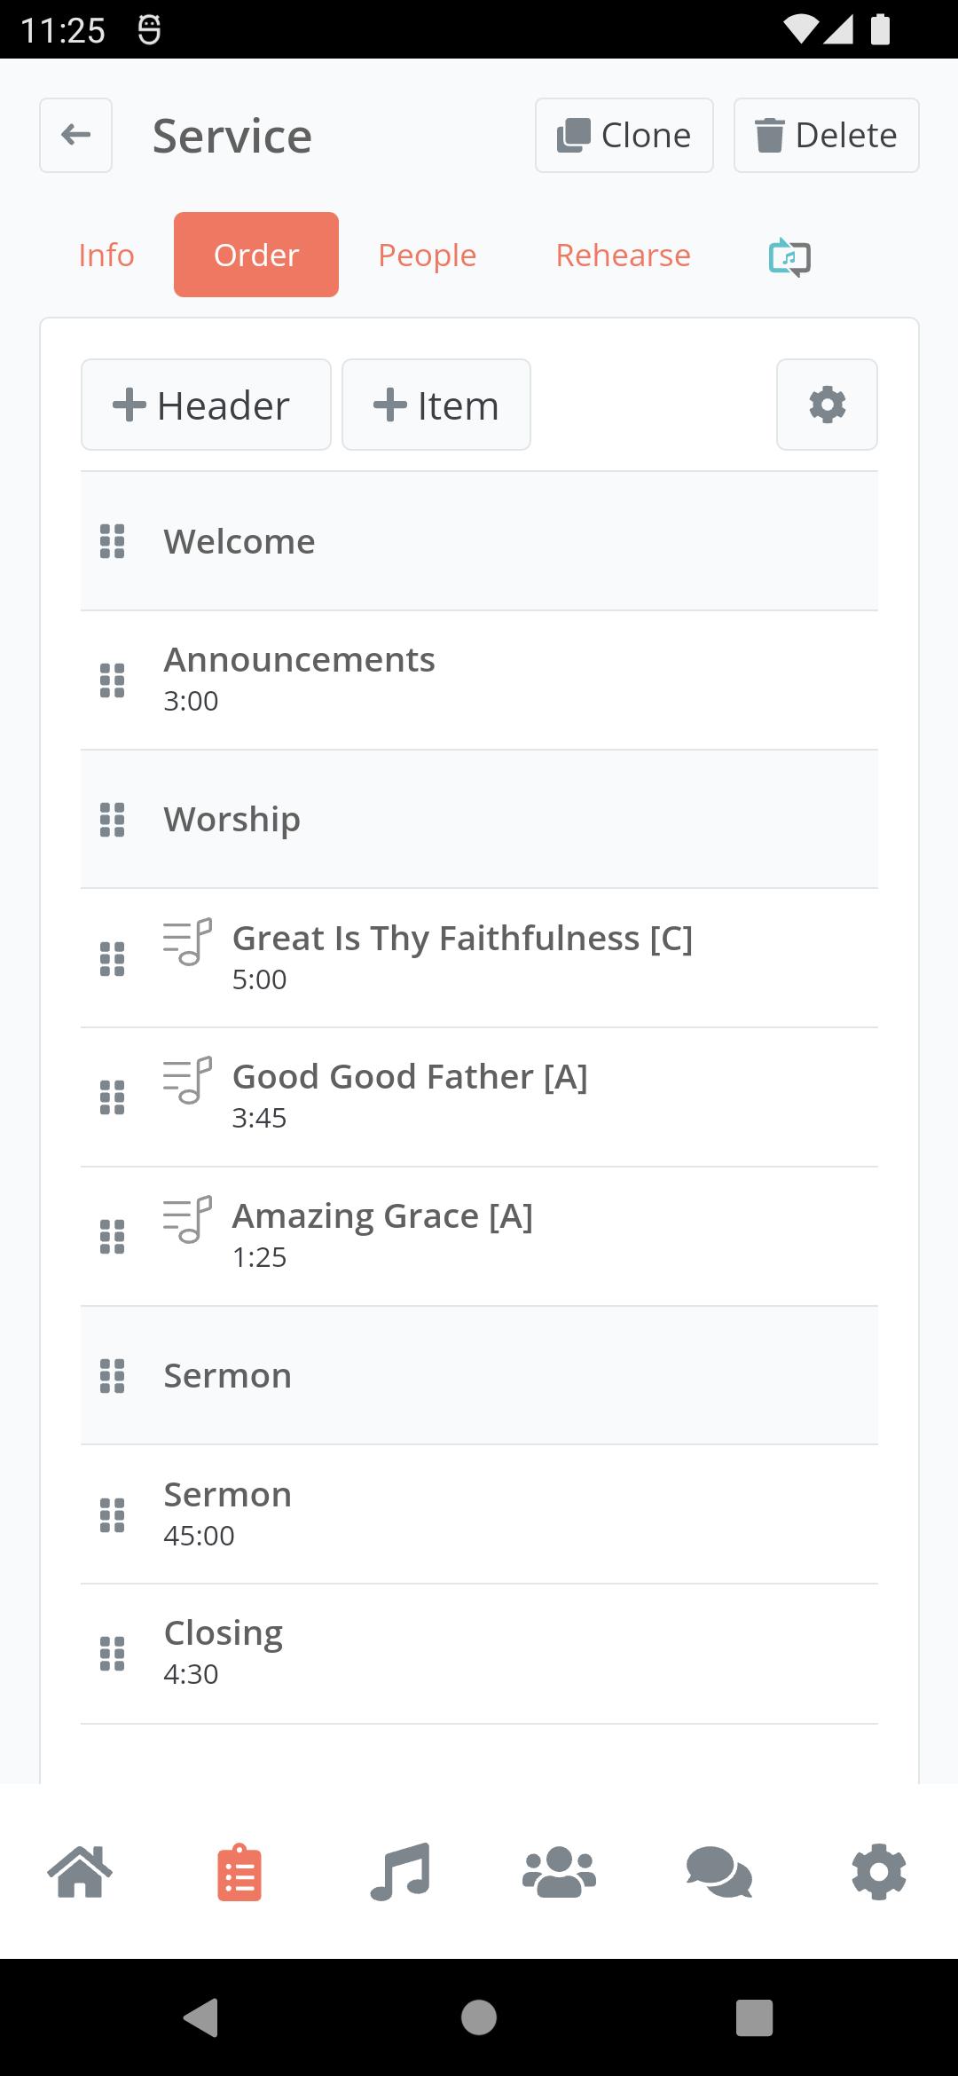Open Home in the bottom navigation
The height and width of the screenshot is (2076, 958).
(80, 1872)
